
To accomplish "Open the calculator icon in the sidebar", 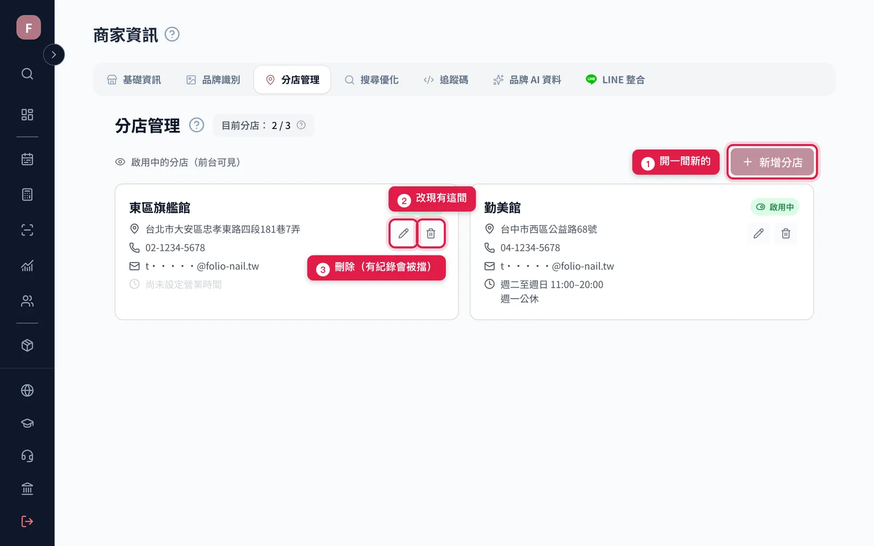I will point(27,194).
